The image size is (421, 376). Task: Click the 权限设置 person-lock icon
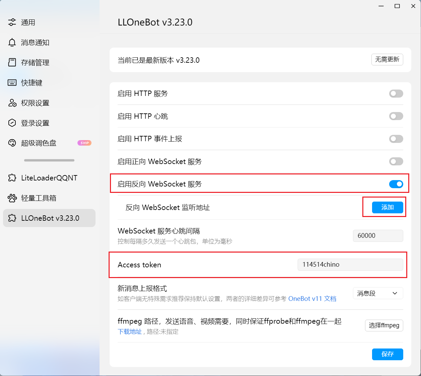[x=12, y=103]
